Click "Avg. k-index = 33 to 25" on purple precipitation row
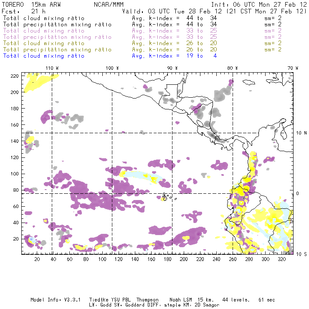This screenshot has height=309, width=309. coord(175,37)
